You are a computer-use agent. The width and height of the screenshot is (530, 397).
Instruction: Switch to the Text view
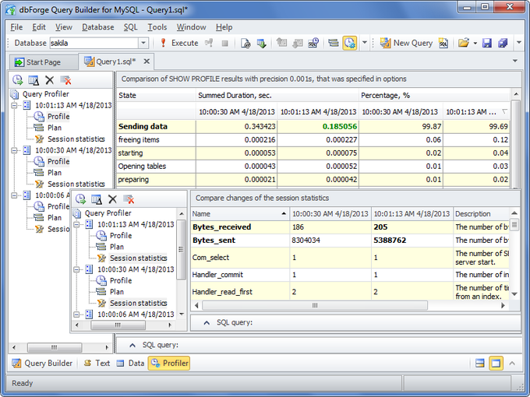point(97,364)
